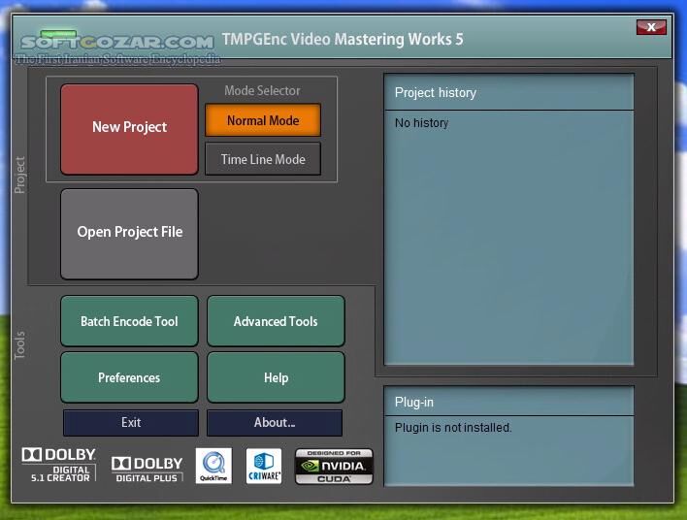Click the Plug-in panel header
The width and height of the screenshot is (687, 520).
(x=508, y=402)
